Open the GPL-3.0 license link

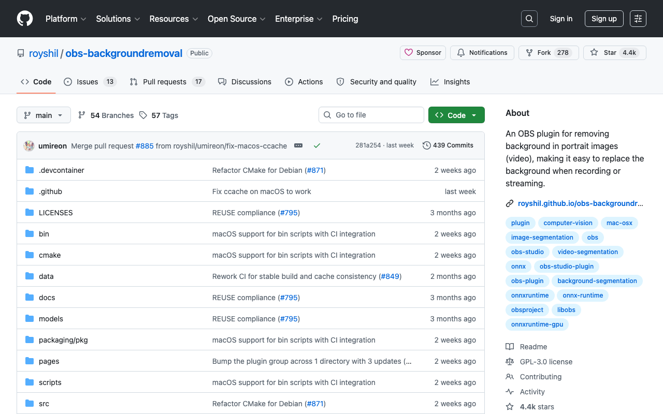(x=539, y=362)
